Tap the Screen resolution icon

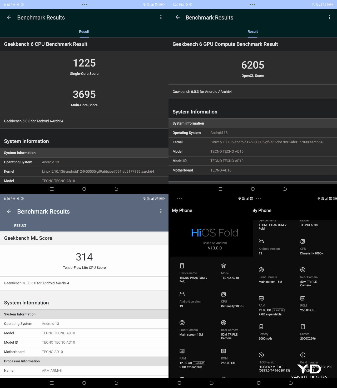pos(303,327)
